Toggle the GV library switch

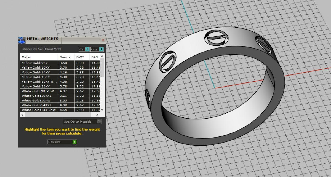(x=87, y=49)
